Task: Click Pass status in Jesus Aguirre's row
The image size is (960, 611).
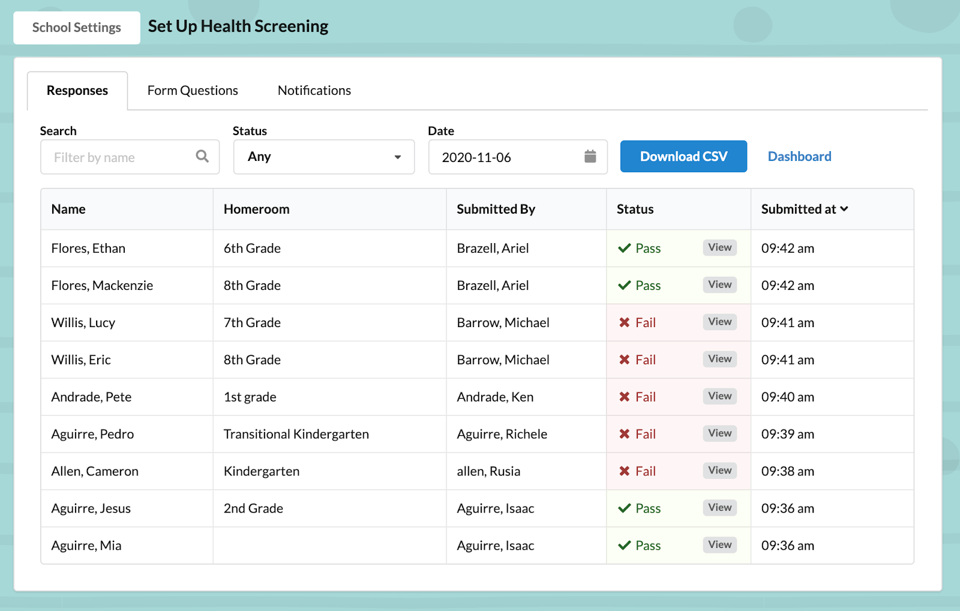Action: (640, 509)
